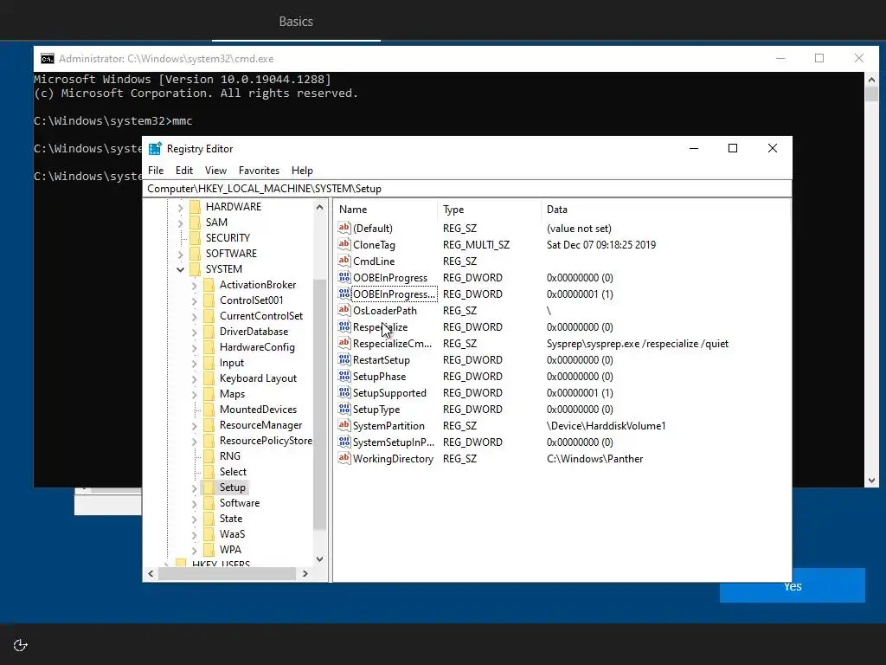Open the View menu
This screenshot has width=886, height=665.
(x=215, y=171)
